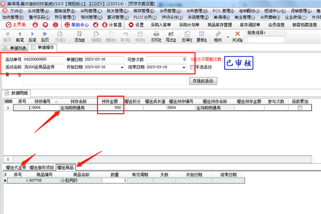Click the reverse-audit 反审 icon
Viewport: 321px width, 214px height.
187,34
